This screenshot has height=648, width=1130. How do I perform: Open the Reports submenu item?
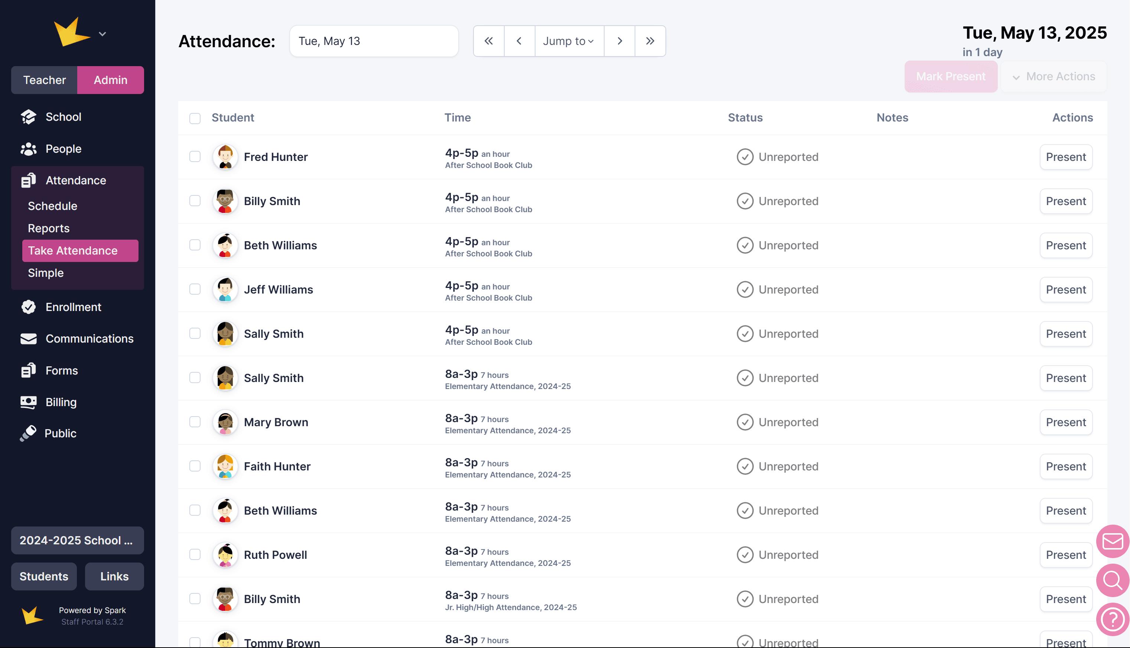click(49, 228)
